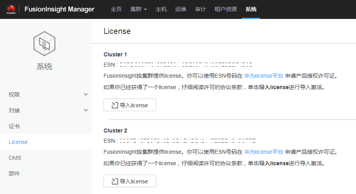The height and width of the screenshot is (194, 356).
Task: Switch to the 运维 operations tab
Action: point(181,9)
